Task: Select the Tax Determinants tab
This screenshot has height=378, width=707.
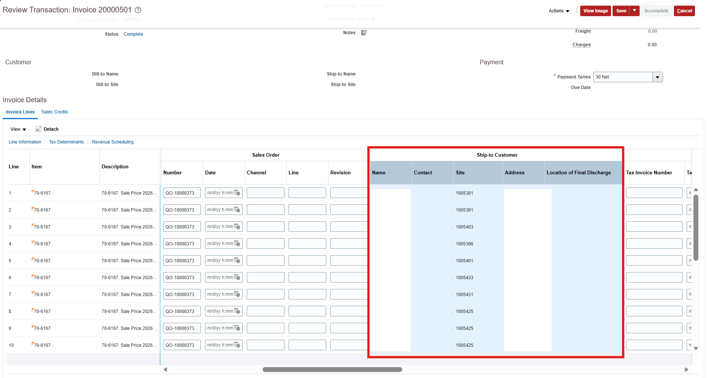Action: coord(67,142)
